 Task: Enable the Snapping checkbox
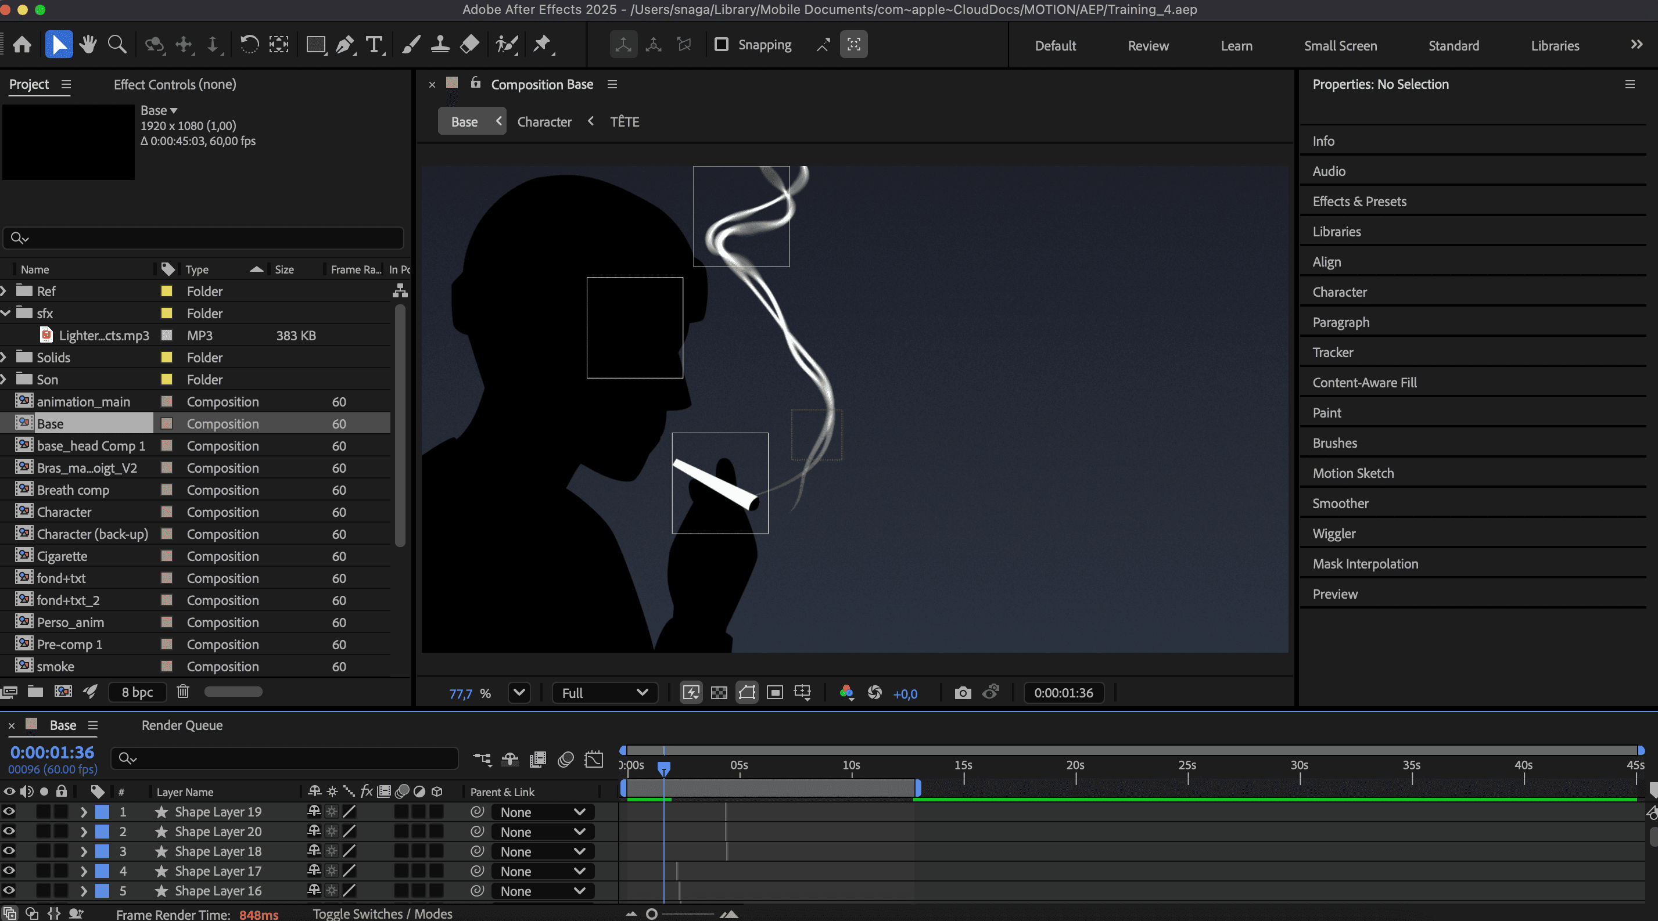point(722,44)
